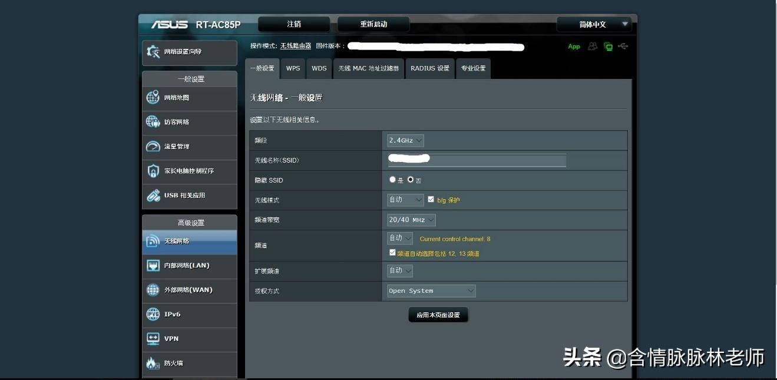Select 否 to keep SSID visible
Image resolution: width=777 pixels, height=380 pixels.
[411, 180]
